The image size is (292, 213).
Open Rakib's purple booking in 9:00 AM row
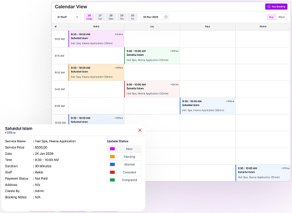click(x=96, y=39)
